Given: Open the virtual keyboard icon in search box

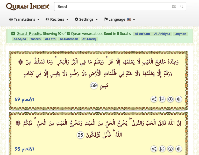Looking at the screenshot, I should [174, 6].
